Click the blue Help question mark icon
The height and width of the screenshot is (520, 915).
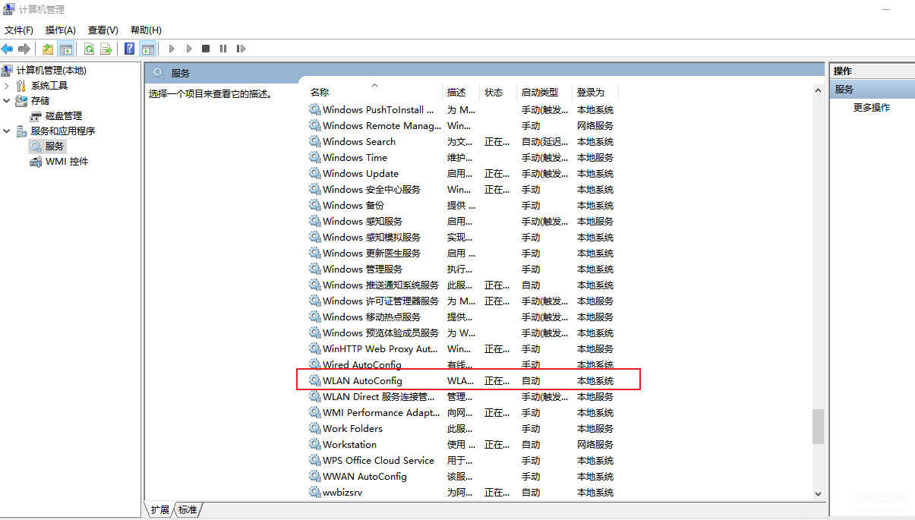click(x=130, y=49)
